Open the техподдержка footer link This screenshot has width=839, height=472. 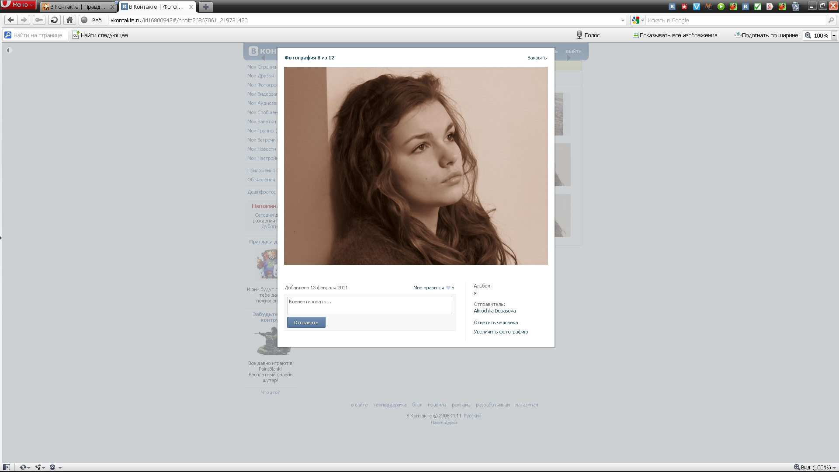point(390,405)
